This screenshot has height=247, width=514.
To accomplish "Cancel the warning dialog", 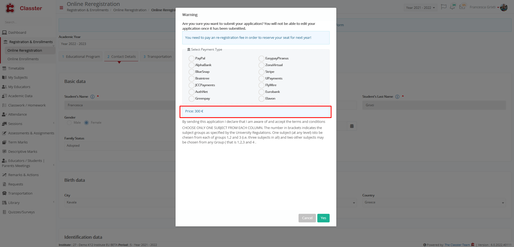I will pyautogui.click(x=307, y=218).
